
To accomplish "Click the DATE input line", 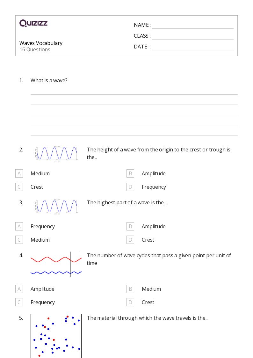I will [x=193, y=47].
